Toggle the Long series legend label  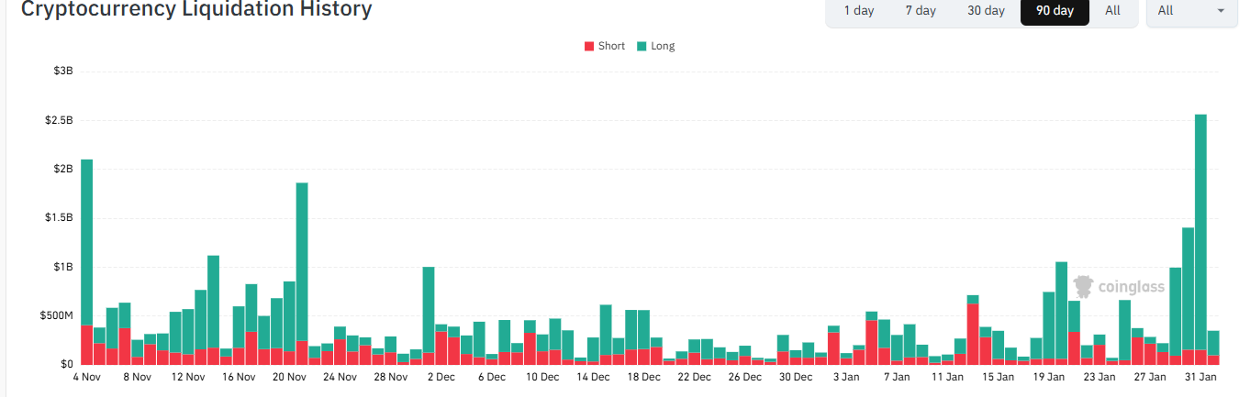point(663,47)
